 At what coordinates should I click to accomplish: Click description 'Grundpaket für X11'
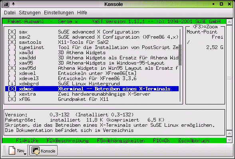click(x=83, y=99)
